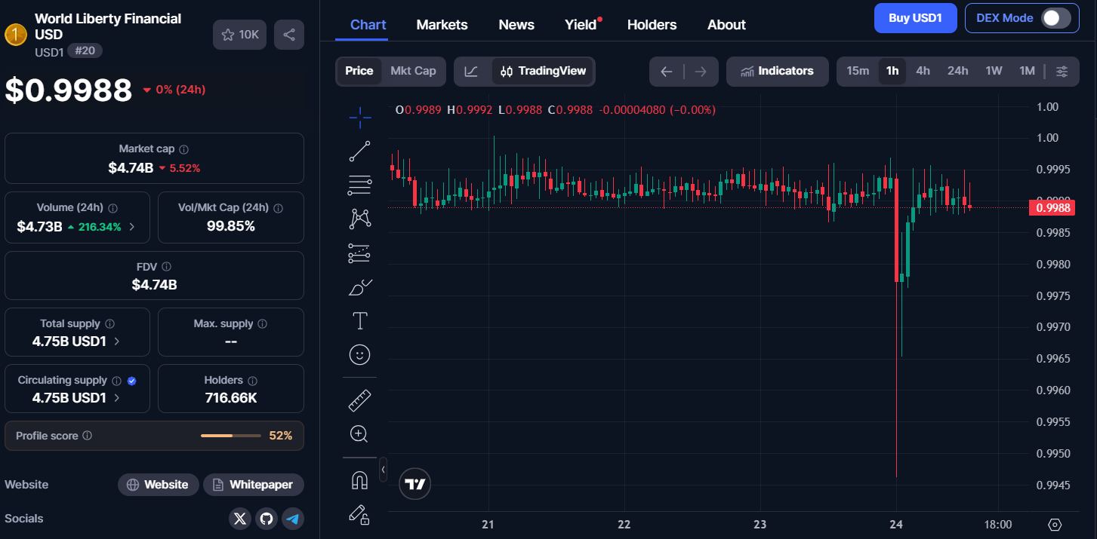1097x539 pixels.
Task: Open the forecasting and measurement tool
Action: (x=360, y=253)
